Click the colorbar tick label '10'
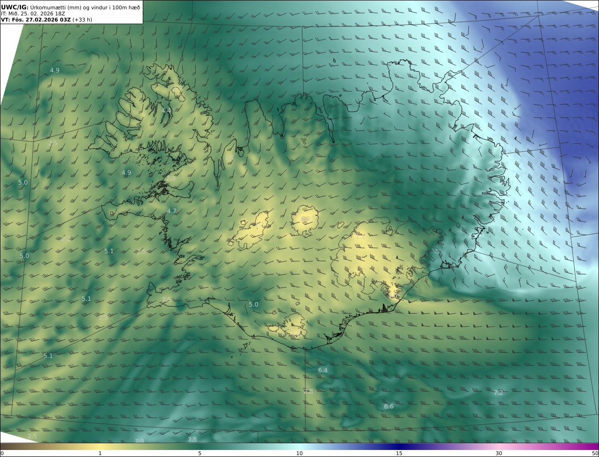 299,453
